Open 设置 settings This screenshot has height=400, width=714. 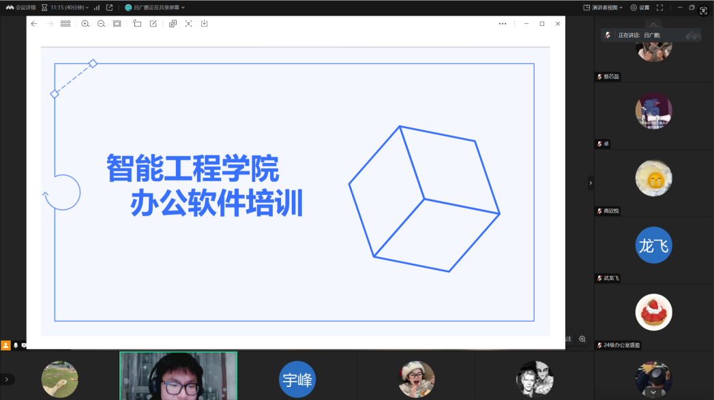[640, 7]
